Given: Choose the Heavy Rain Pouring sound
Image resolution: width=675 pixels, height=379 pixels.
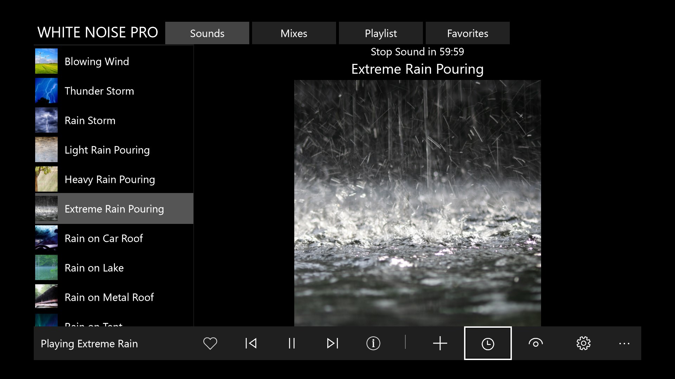Looking at the screenshot, I should 110,179.
